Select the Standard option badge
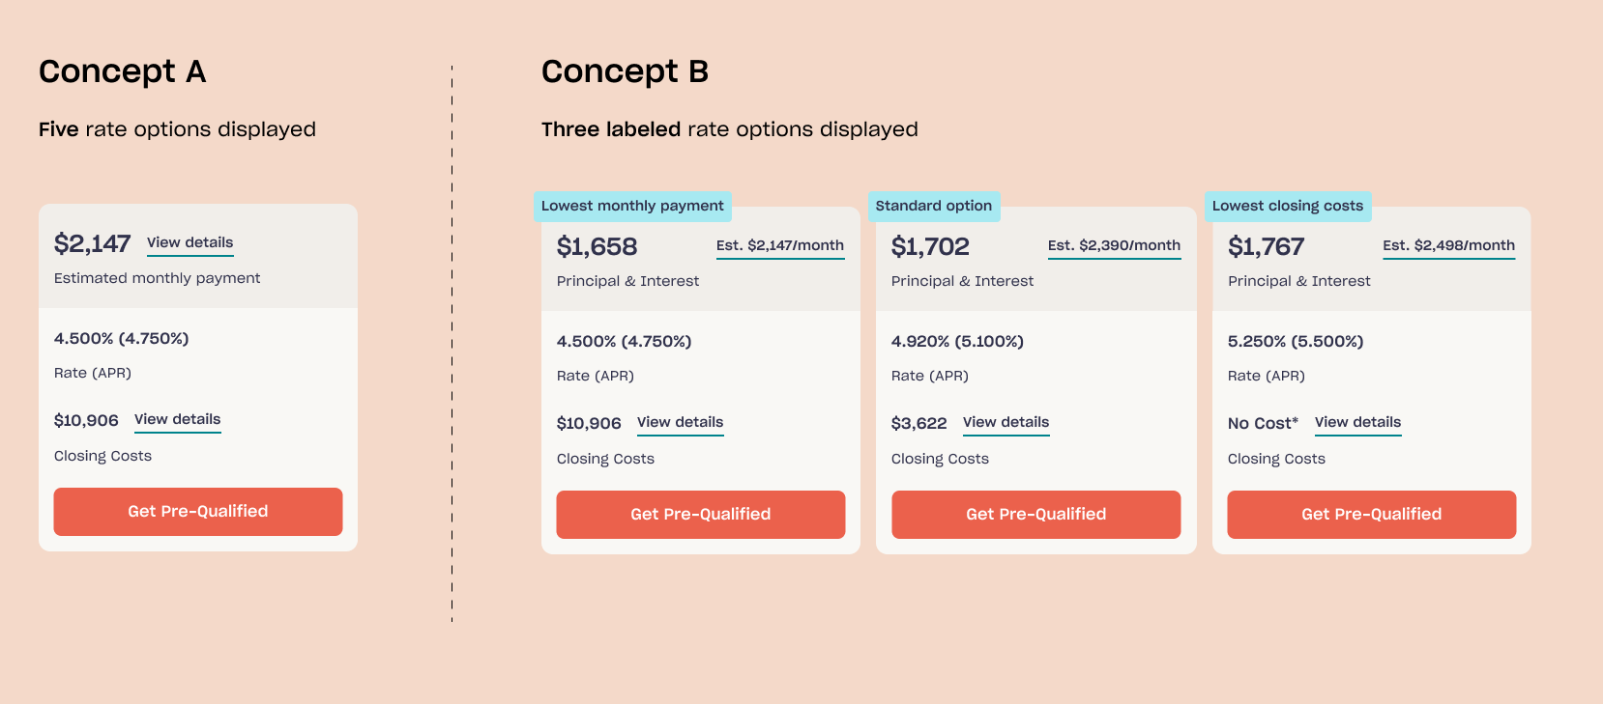Image resolution: width=1603 pixels, height=704 pixels. pyautogui.click(x=933, y=206)
